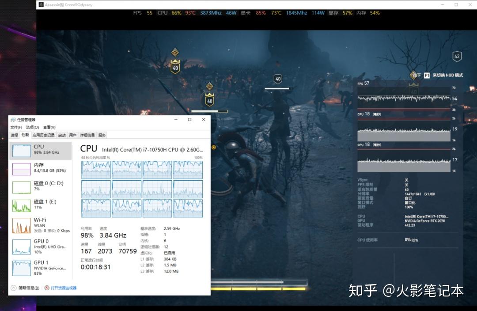Click the 114W GPU power overlay reading

click(x=318, y=13)
